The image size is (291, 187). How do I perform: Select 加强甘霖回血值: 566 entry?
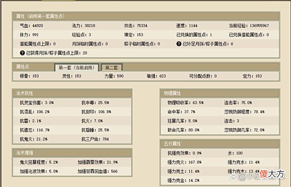click(97, 171)
